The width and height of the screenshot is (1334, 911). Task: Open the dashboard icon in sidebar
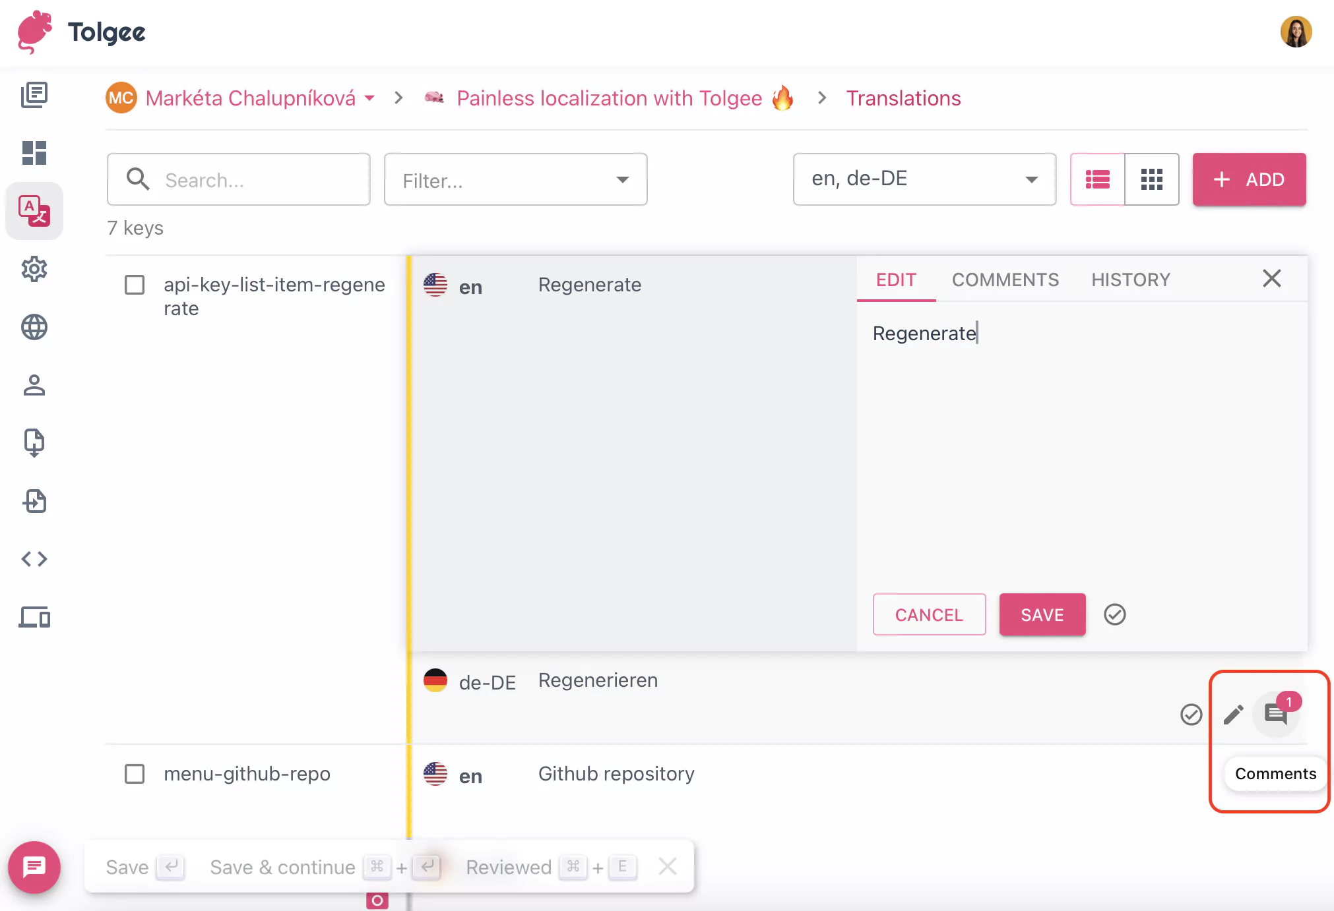34,153
